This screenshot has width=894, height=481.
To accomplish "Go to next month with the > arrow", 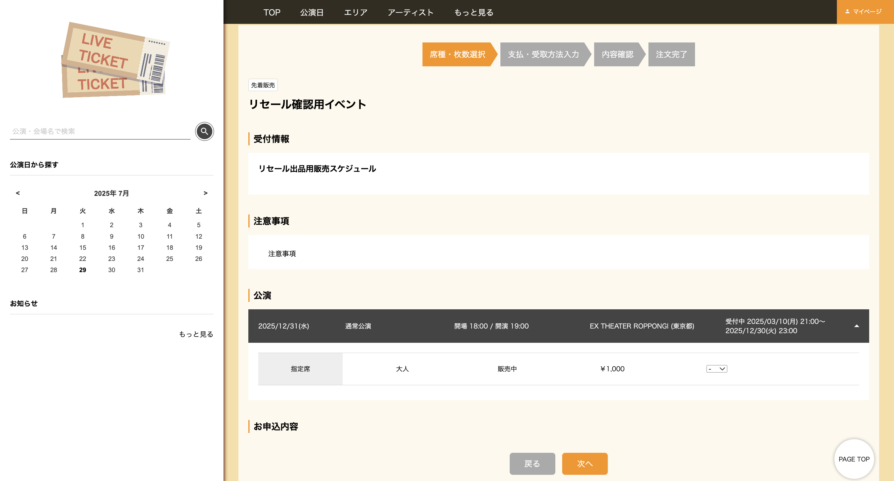I will 205,193.
